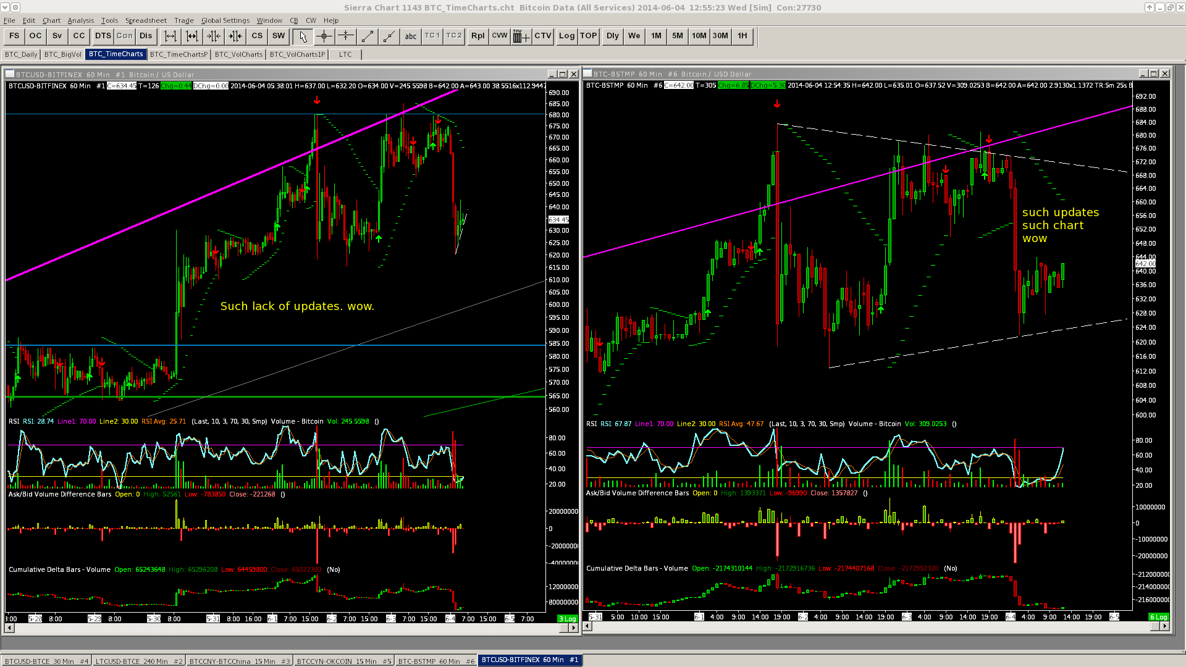
Task: Click left chart horizontal scrollbar track
Action: (284, 628)
